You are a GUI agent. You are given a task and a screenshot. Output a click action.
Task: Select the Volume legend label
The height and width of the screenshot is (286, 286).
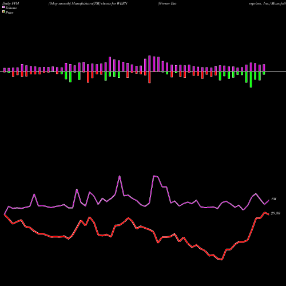pyautogui.click(x=11, y=8)
